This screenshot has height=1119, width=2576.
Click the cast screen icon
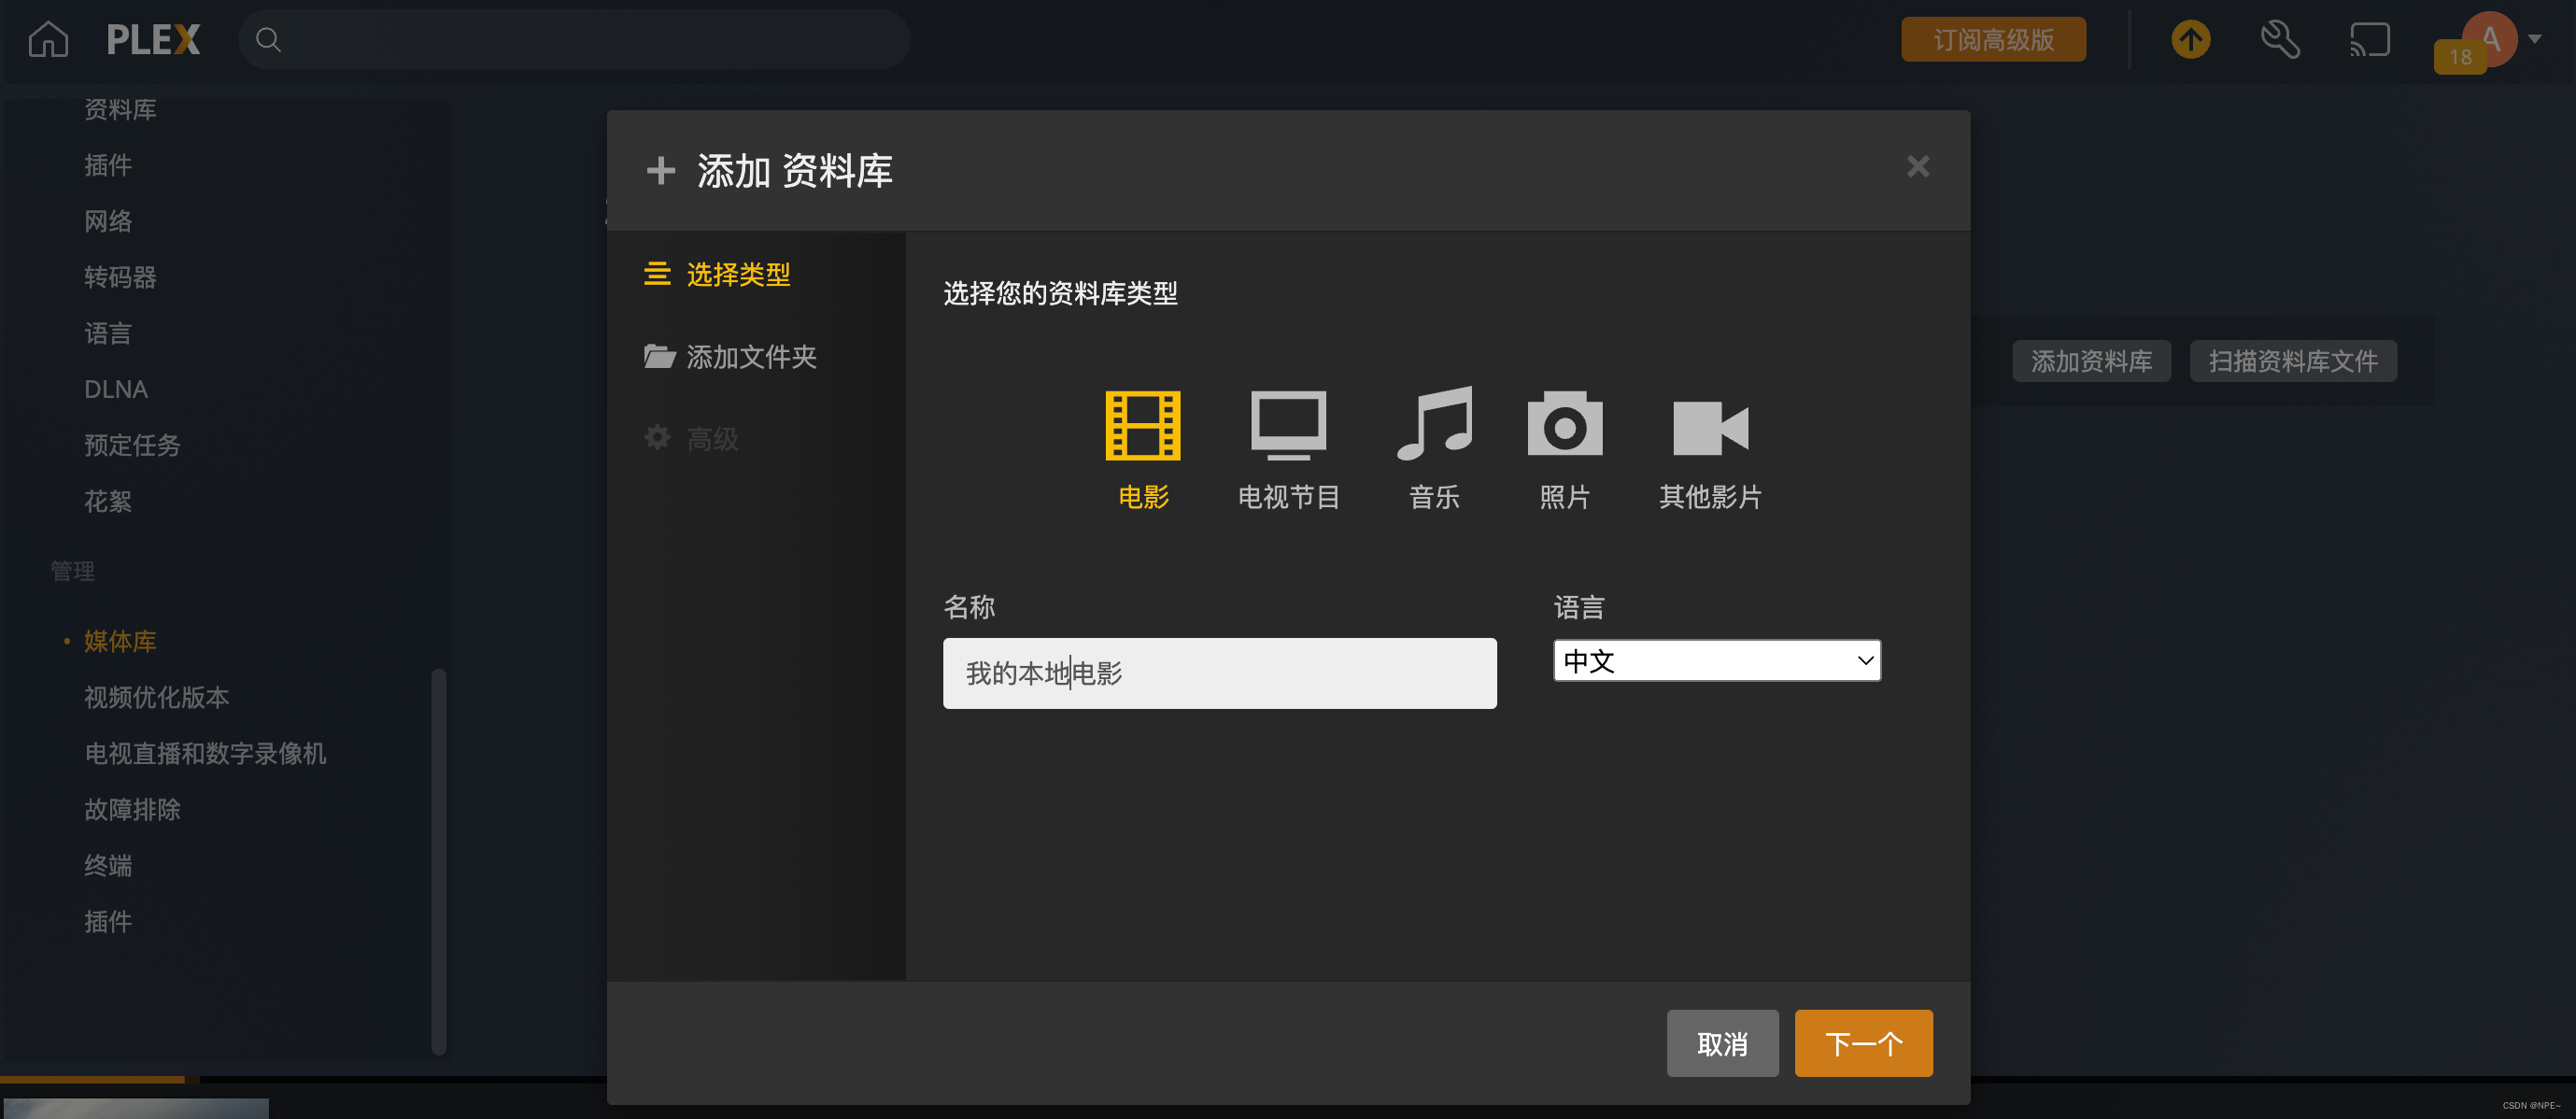(2369, 40)
